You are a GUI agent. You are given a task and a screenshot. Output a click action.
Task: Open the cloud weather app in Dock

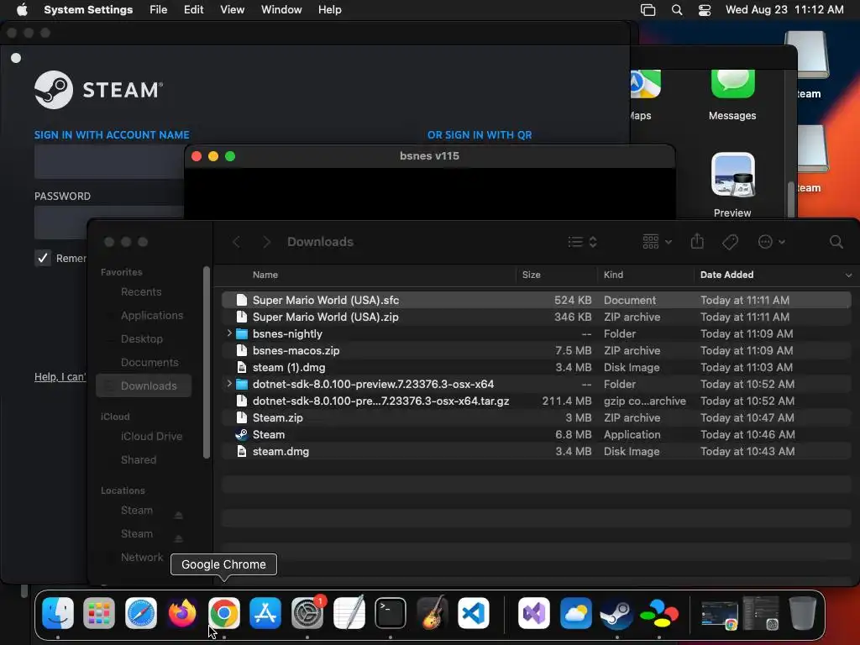point(576,613)
